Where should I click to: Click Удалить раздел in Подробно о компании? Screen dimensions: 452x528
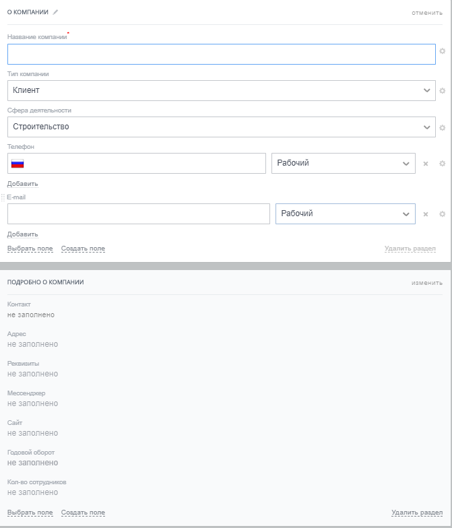(x=417, y=513)
